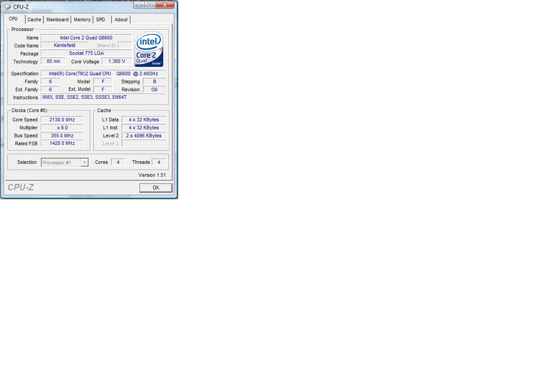Click the Instructions list MMX, SSE, SSE2
This screenshot has width=539, height=380.
(104, 97)
